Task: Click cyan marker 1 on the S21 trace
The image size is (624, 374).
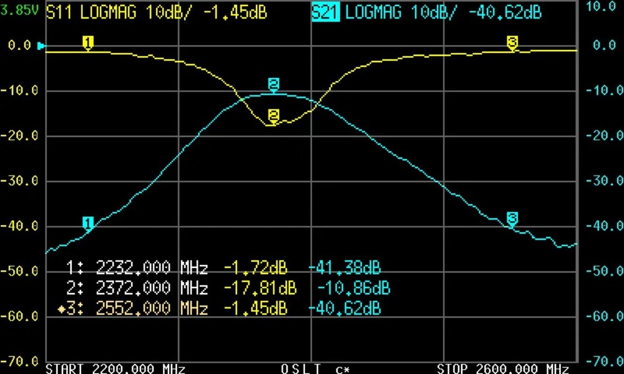Action: [88, 223]
